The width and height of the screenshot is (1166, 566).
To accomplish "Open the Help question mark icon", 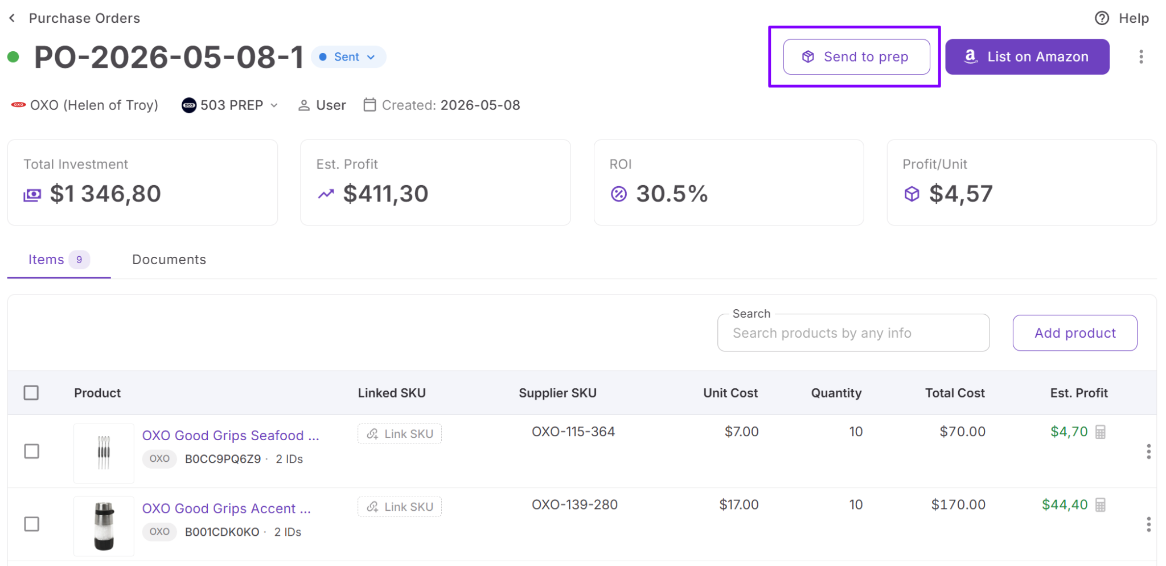I will pos(1102,18).
